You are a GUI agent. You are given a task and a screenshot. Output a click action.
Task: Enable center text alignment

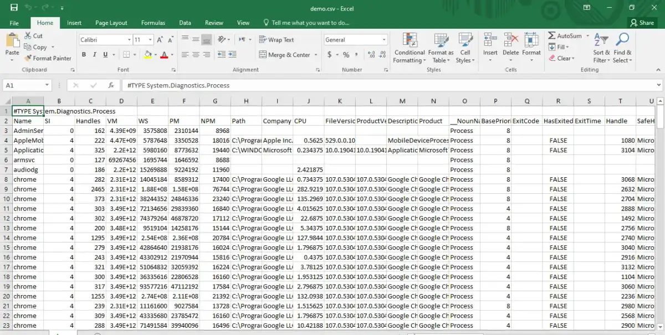tap(195, 54)
